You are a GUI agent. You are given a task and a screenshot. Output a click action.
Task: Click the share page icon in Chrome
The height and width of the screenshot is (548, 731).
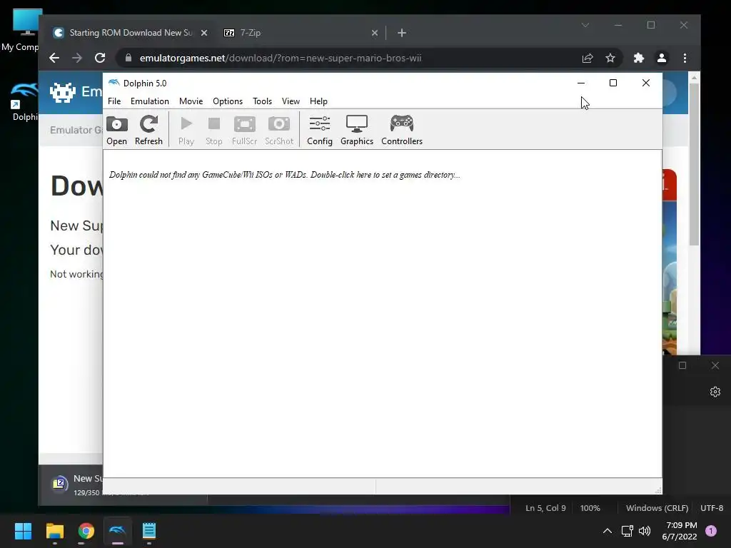point(588,58)
